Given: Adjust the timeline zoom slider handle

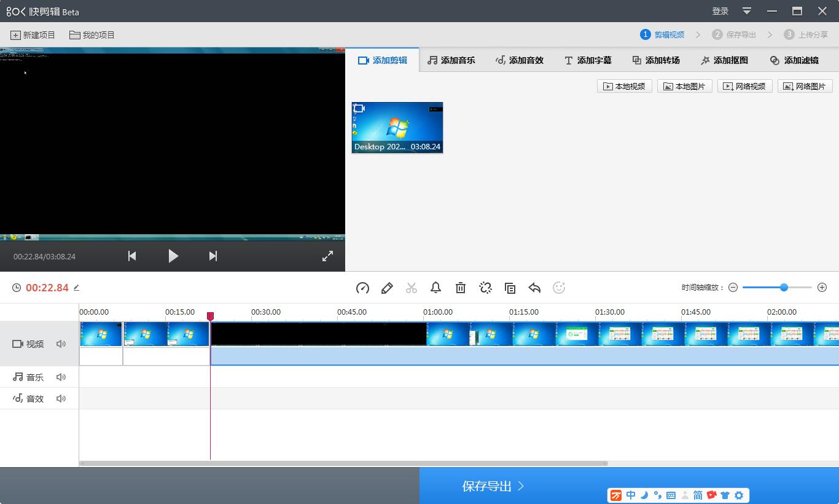Looking at the screenshot, I should tap(784, 287).
